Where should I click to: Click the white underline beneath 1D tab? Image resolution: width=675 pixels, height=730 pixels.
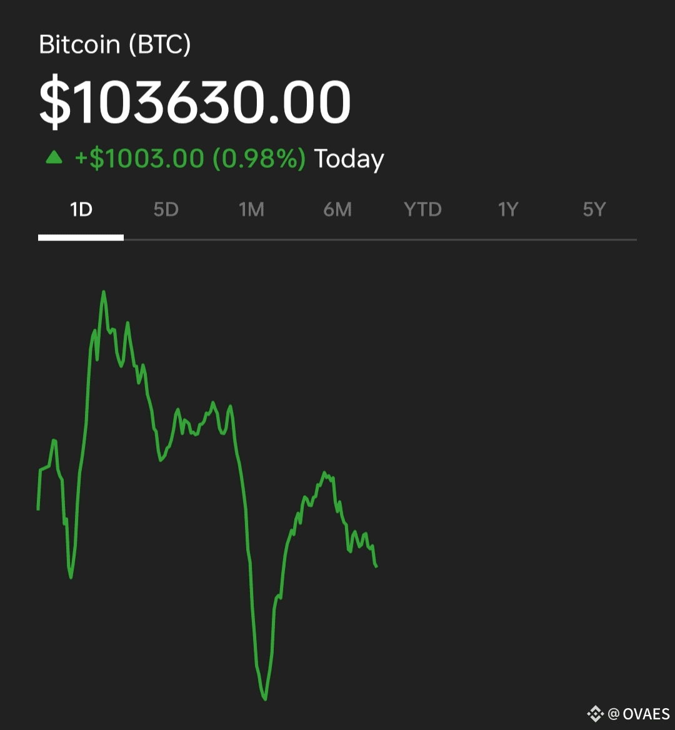(81, 238)
